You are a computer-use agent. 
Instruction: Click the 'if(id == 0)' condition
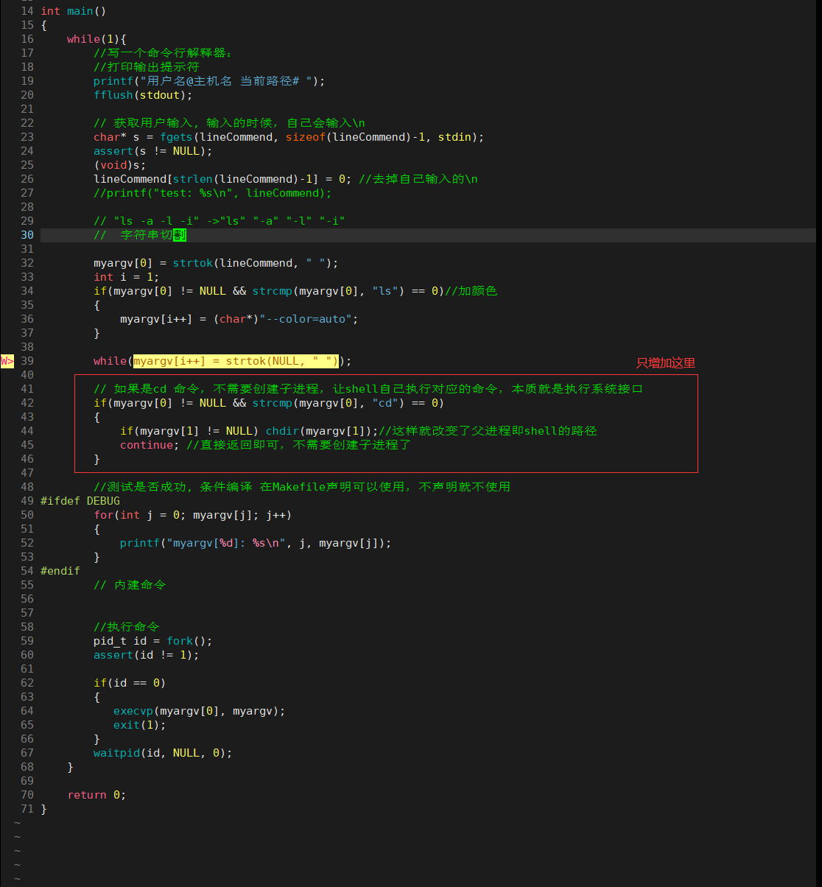[130, 683]
